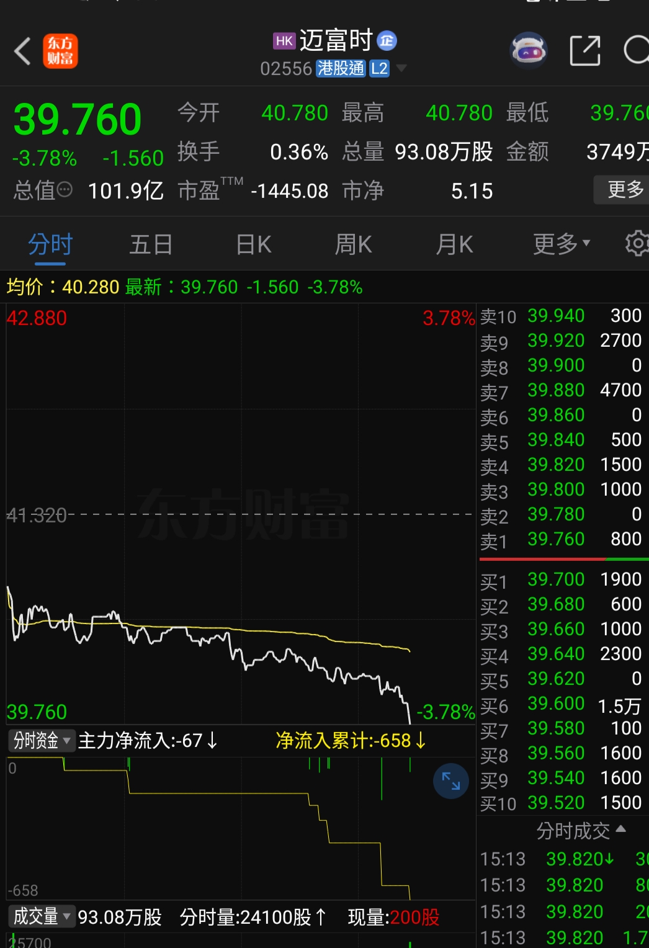
Task: Open the 成交量 indicator dropdown
Action: pyautogui.click(x=42, y=916)
